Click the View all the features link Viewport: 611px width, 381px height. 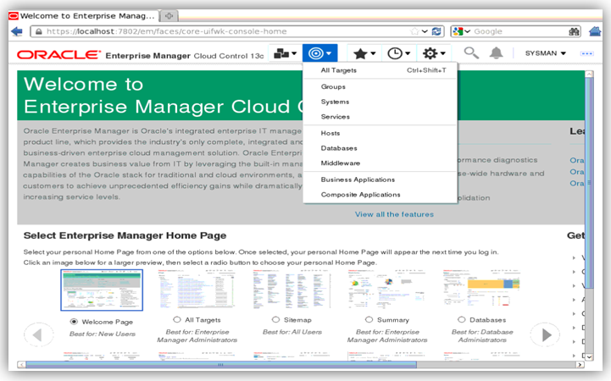394,214
